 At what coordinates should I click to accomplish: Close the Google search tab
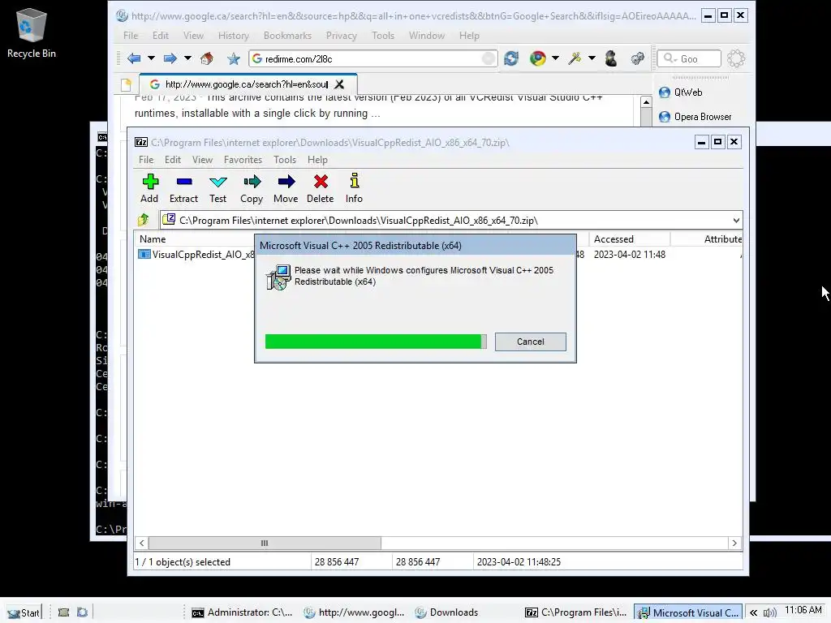pyautogui.click(x=339, y=84)
